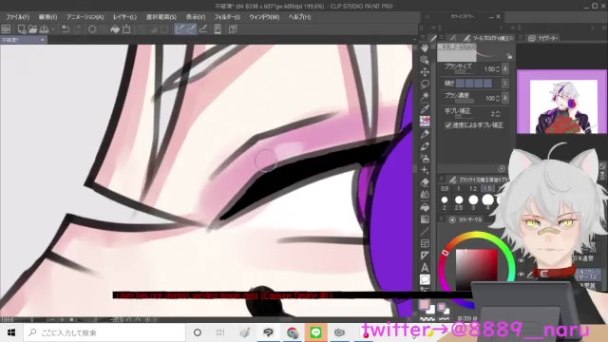Toggle second snap-to-special-ruler button in command bar
This screenshot has height=342, width=608.
point(191,29)
